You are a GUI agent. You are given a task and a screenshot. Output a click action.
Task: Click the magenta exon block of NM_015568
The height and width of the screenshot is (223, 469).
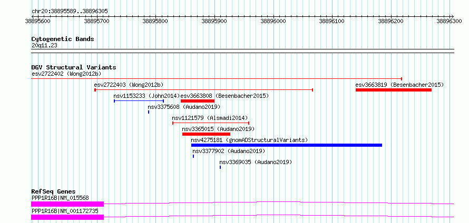pyautogui.click(x=67, y=204)
